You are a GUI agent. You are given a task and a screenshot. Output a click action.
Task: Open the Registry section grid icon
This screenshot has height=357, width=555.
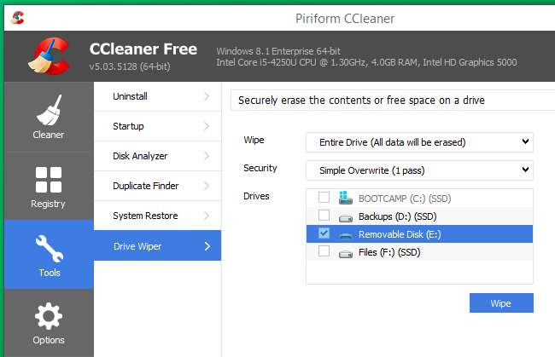coord(49,180)
